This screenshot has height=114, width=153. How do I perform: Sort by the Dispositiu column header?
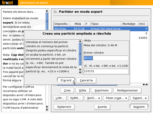click(62, 24)
